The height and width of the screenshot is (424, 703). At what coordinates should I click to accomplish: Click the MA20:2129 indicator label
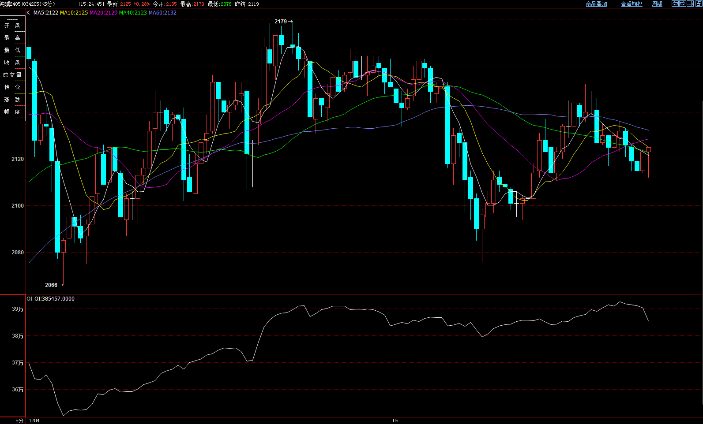[104, 13]
